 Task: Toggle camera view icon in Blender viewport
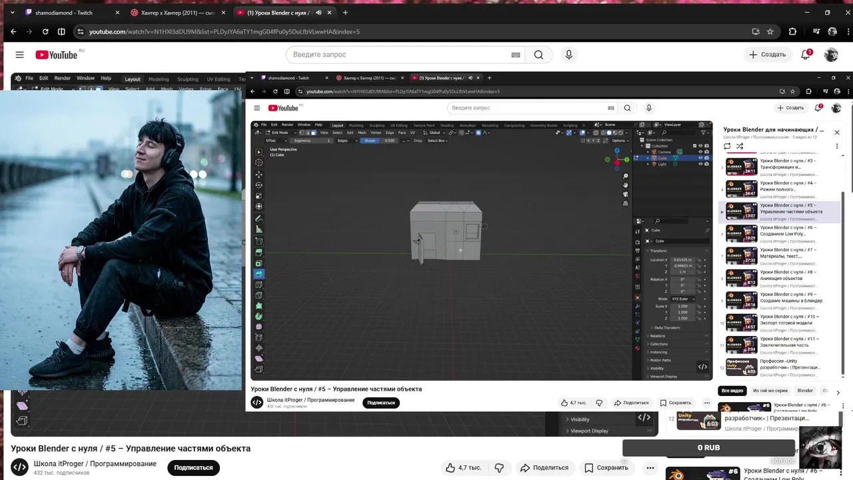point(625,194)
